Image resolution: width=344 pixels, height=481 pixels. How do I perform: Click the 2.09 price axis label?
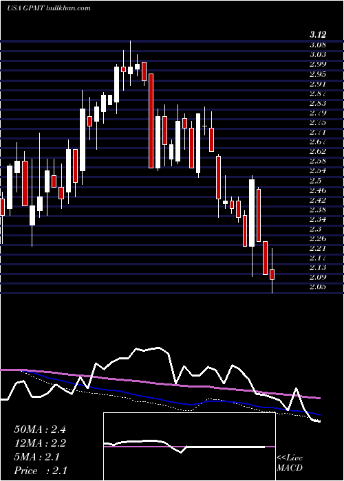(x=318, y=278)
